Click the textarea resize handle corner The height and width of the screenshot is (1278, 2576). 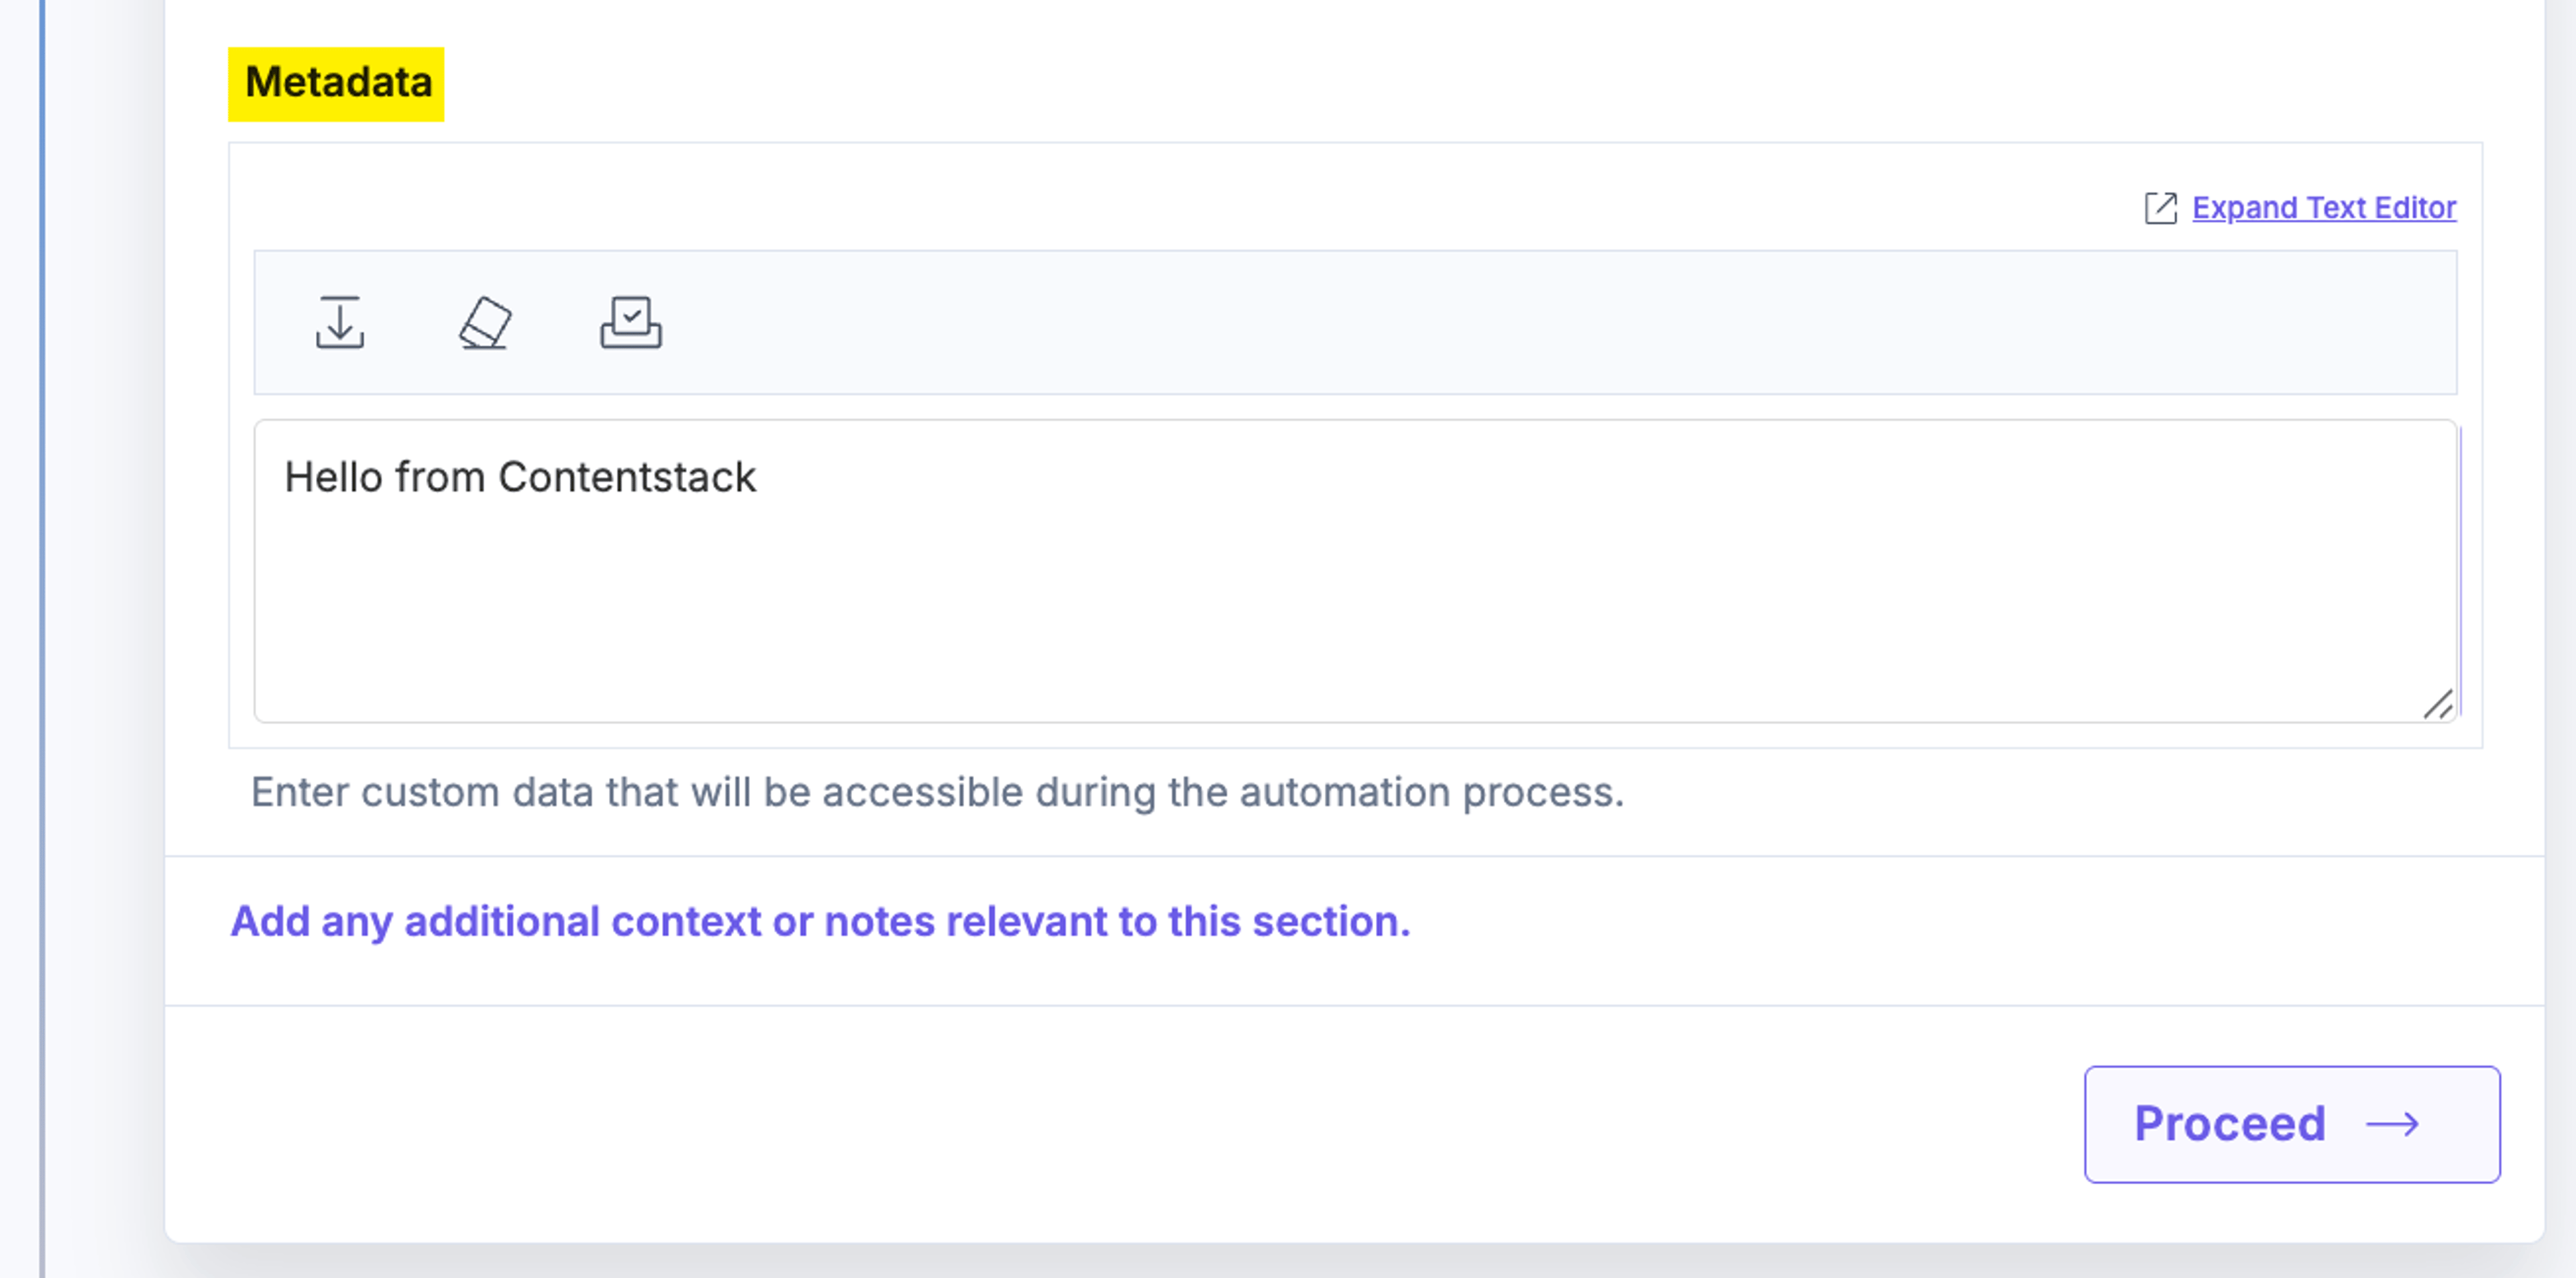click(2438, 704)
